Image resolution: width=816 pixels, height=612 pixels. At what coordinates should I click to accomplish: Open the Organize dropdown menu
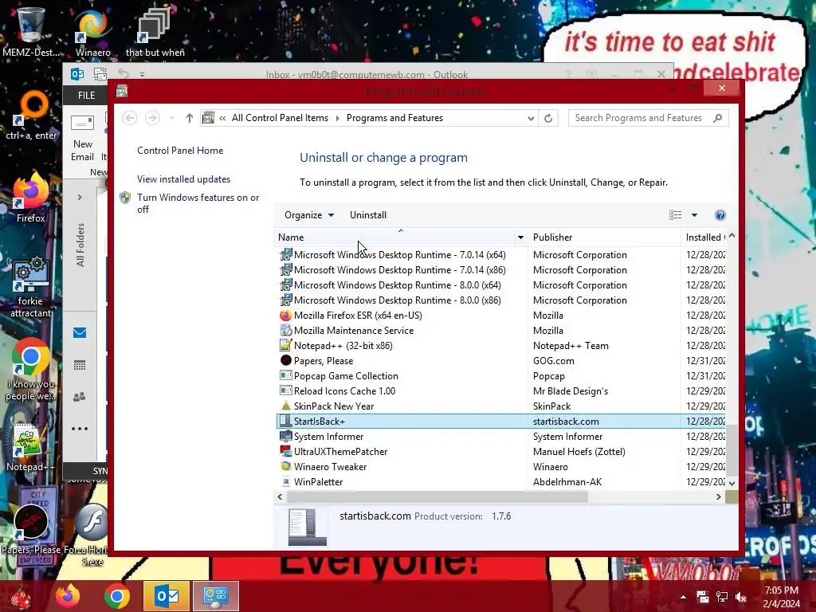point(309,215)
